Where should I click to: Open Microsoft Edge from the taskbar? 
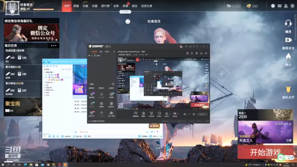click(x=25, y=165)
